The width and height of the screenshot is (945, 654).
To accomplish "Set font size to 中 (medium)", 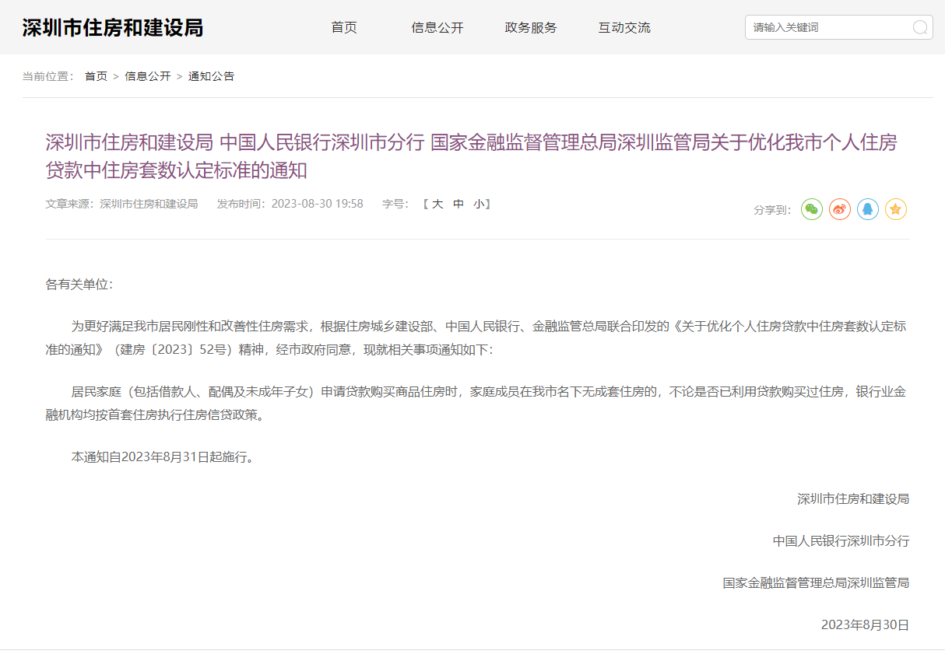I will point(458,204).
